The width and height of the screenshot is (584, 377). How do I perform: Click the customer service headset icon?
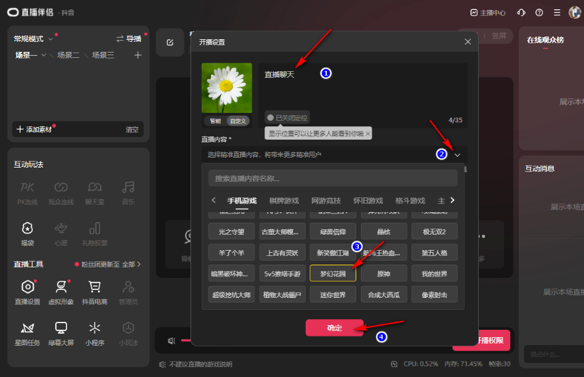tap(521, 13)
